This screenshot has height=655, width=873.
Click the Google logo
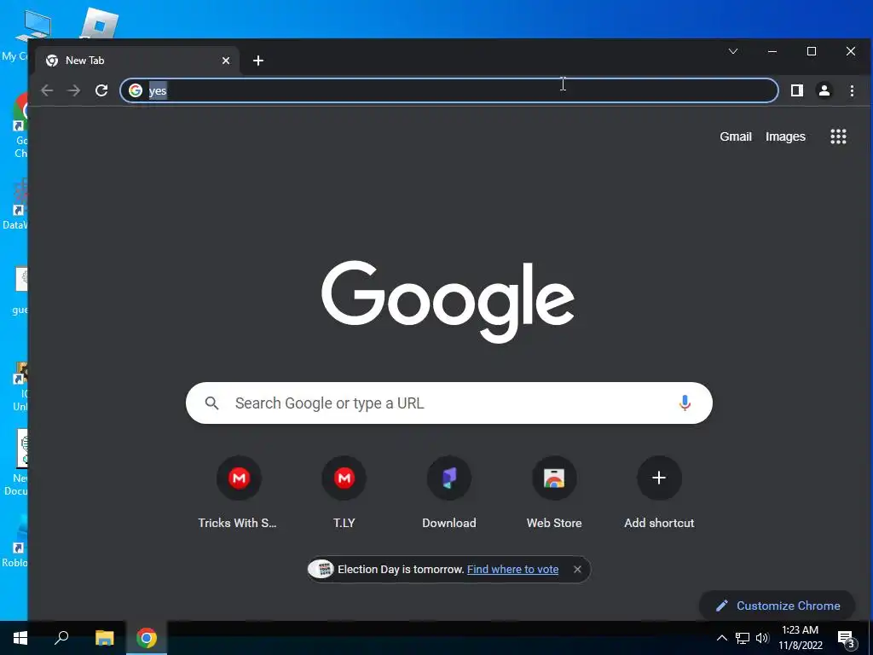point(448,301)
